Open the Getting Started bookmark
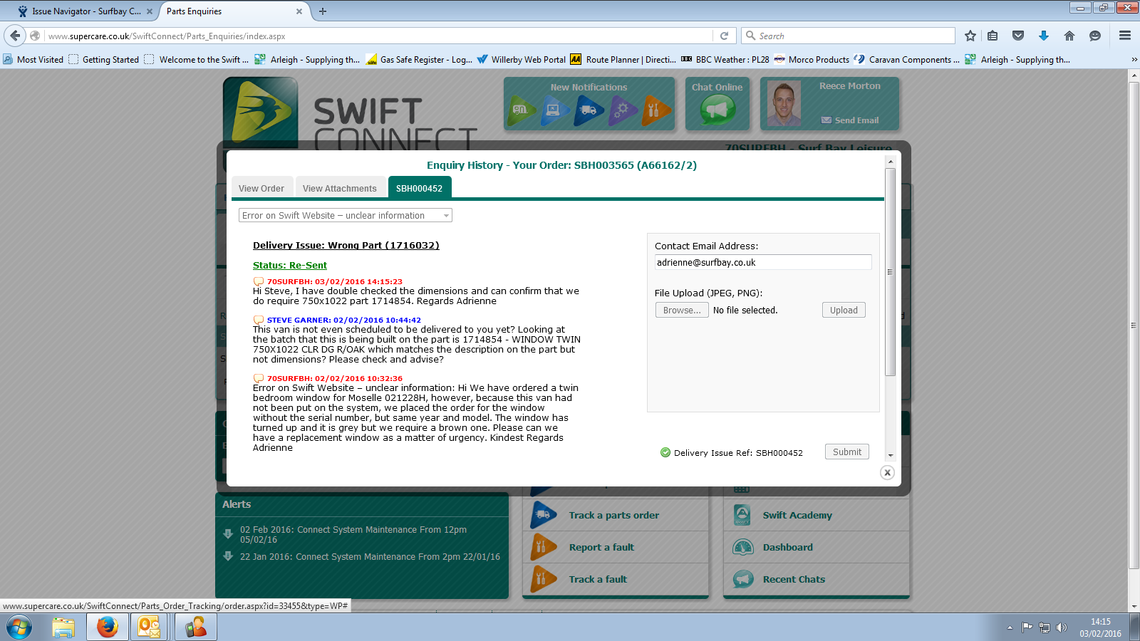This screenshot has width=1140, height=641. [x=104, y=60]
